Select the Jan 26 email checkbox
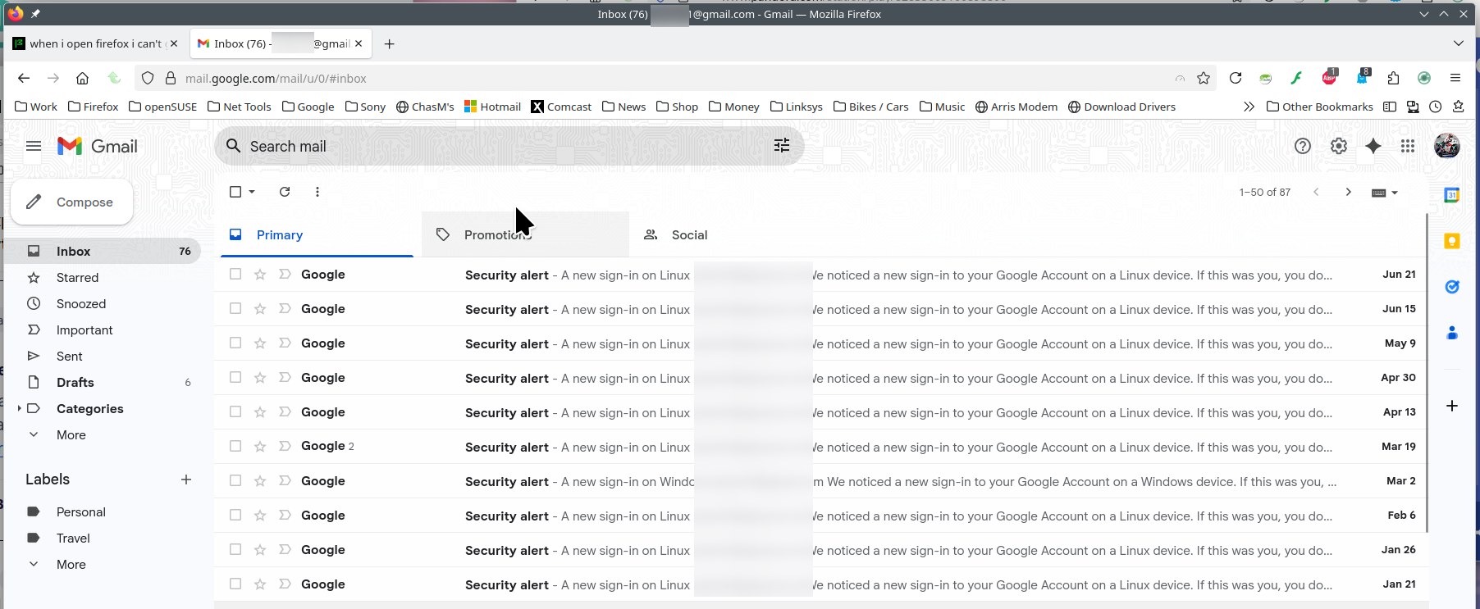This screenshot has width=1480, height=609. point(235,549)
